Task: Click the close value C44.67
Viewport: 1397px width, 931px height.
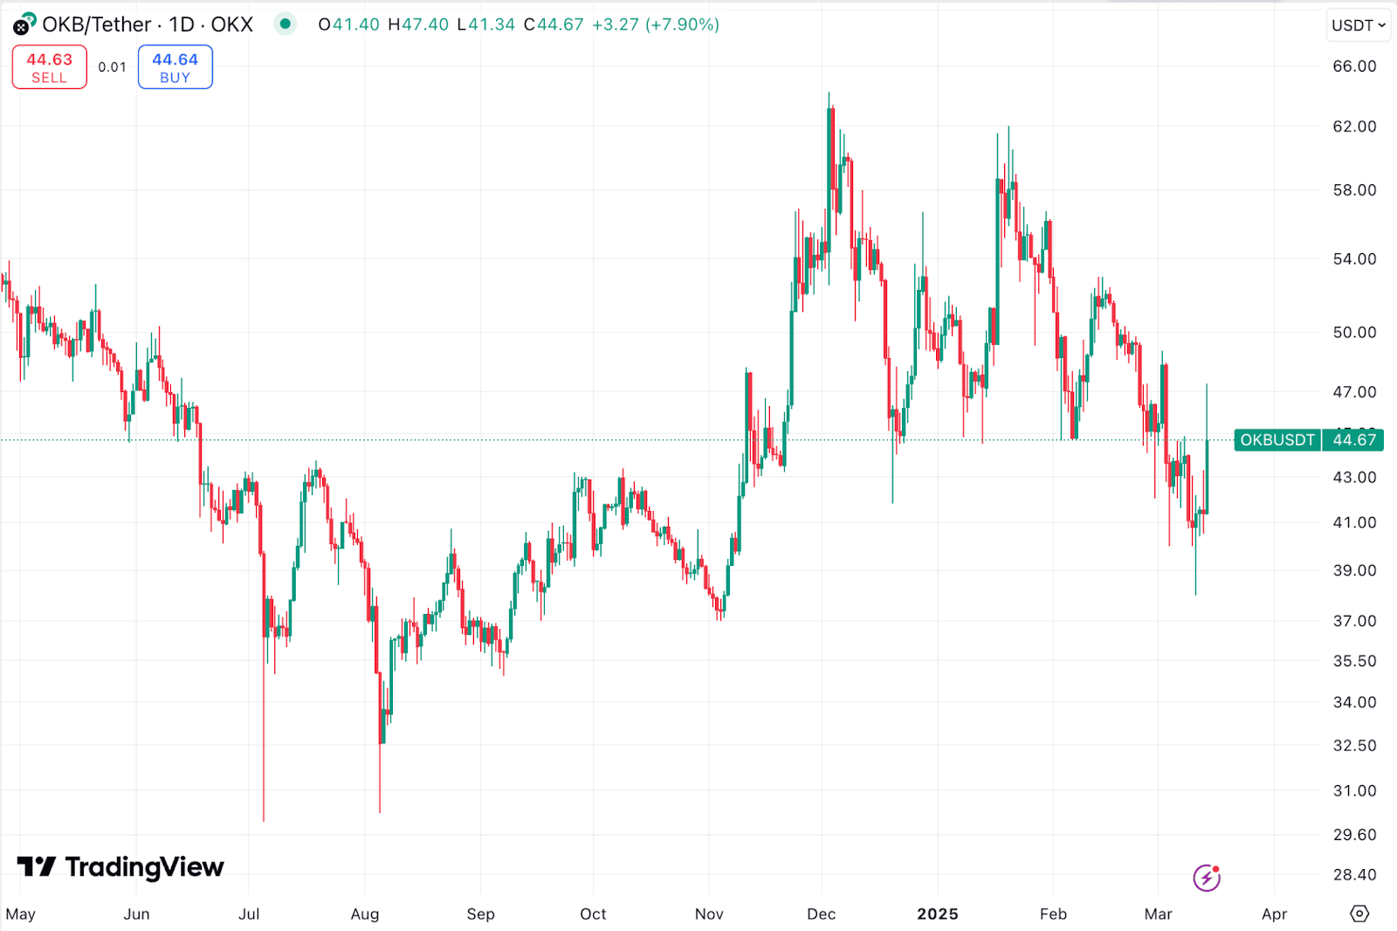Action: tap(554, 24)
